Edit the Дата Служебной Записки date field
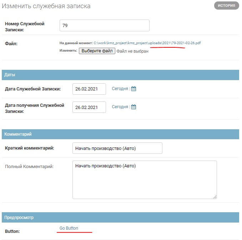 click(x=89, y=89)
